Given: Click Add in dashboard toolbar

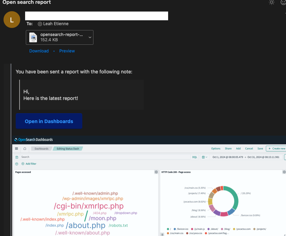Looking at the screenshot, I should tap(239, 149).
